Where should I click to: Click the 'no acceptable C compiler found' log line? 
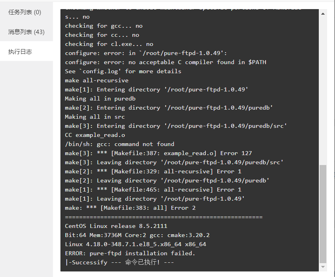pyautogui.click(x=166, y=62)
